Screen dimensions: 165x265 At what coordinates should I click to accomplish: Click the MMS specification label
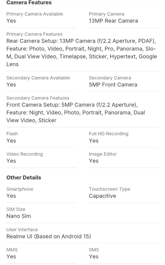tap(12, 250)
